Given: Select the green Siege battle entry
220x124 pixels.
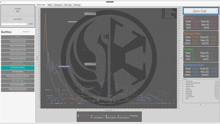Looking at the screenshot, I should coord(18,81).
